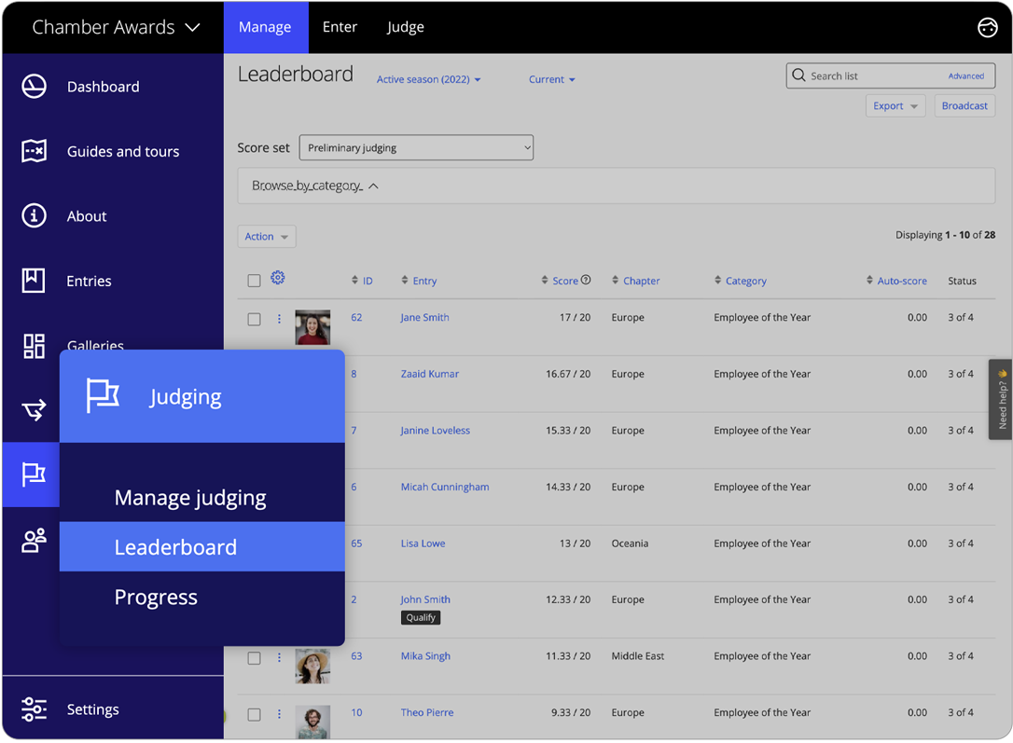Image resolution: width=1013 pixels, height=743 pixels.
Task: Open the About info icon in sidebar
Action: (34, 215)
